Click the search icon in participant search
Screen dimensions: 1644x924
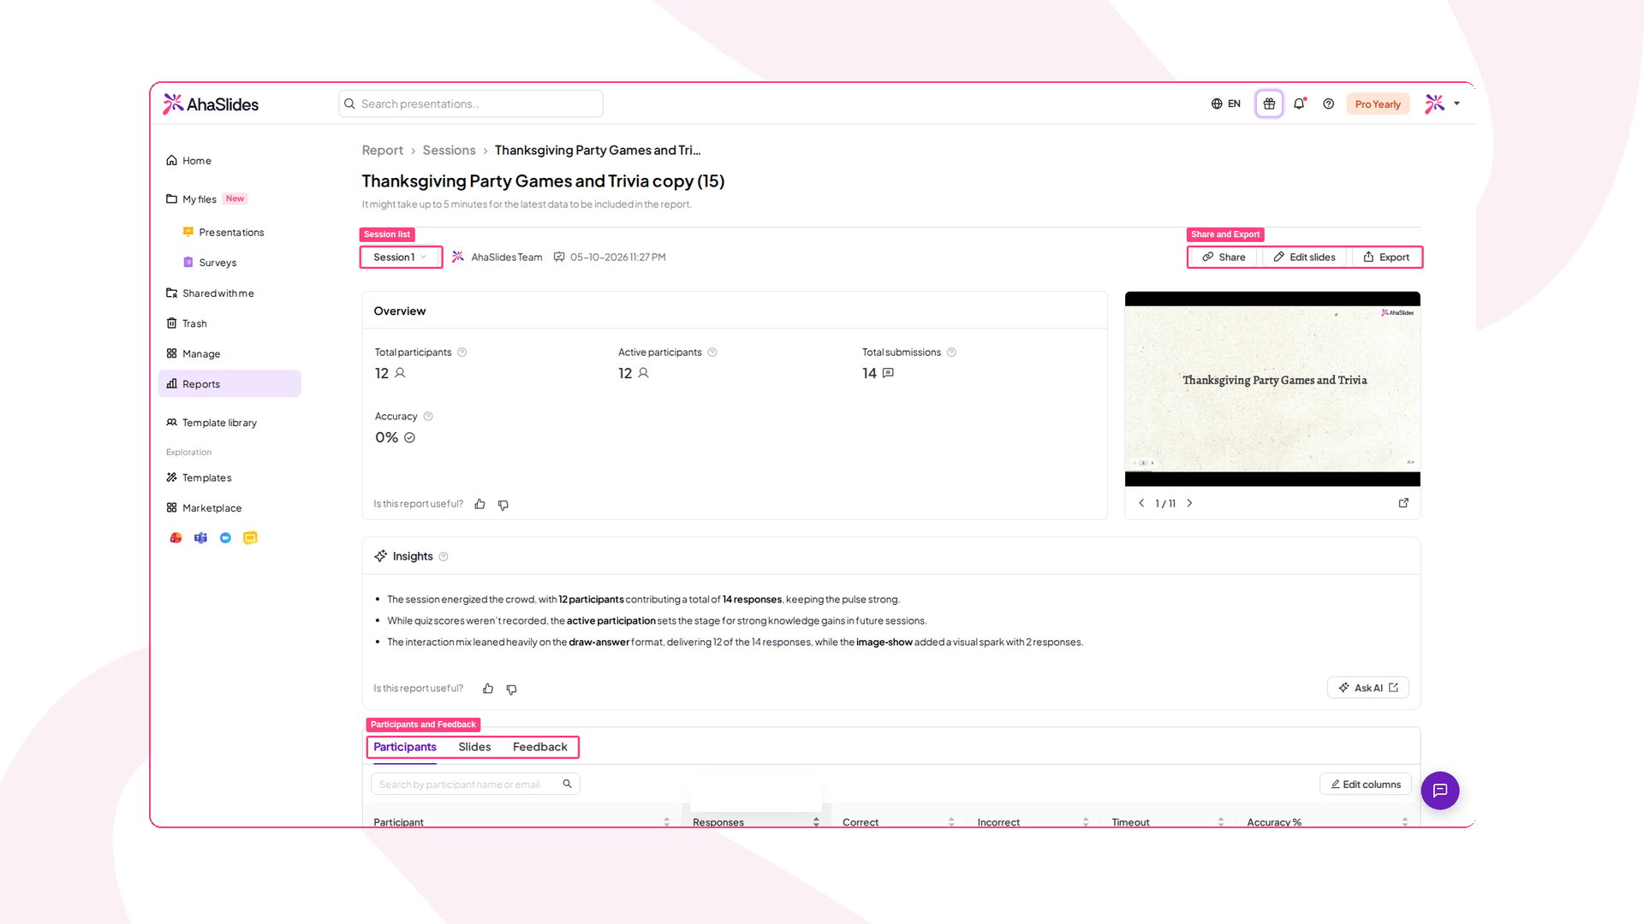click(567, 784)
